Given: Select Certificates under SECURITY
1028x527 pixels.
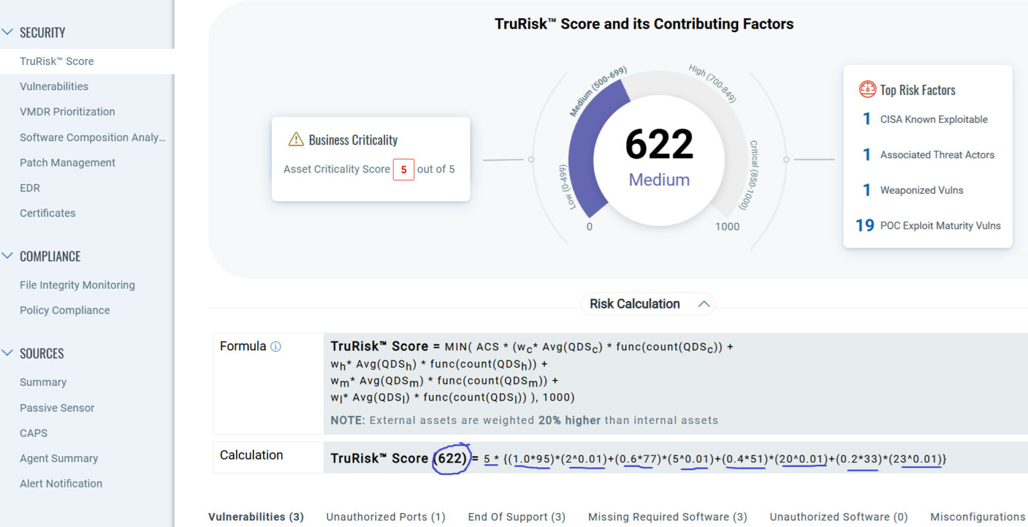Looking at the screenshot, I should [48, 213].
